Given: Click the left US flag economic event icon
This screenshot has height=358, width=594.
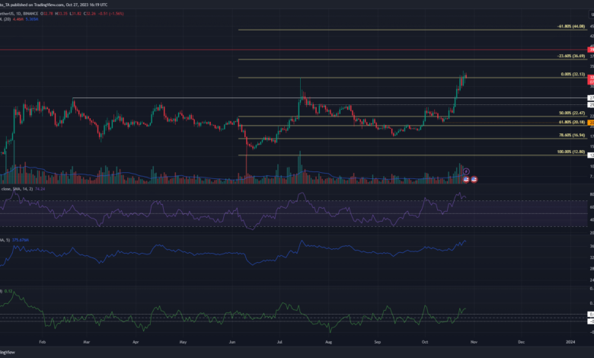Looking at the screenshot, I should 465,179.
